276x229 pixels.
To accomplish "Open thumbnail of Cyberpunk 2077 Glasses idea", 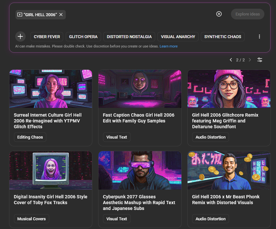I will [x=140, y=171].
